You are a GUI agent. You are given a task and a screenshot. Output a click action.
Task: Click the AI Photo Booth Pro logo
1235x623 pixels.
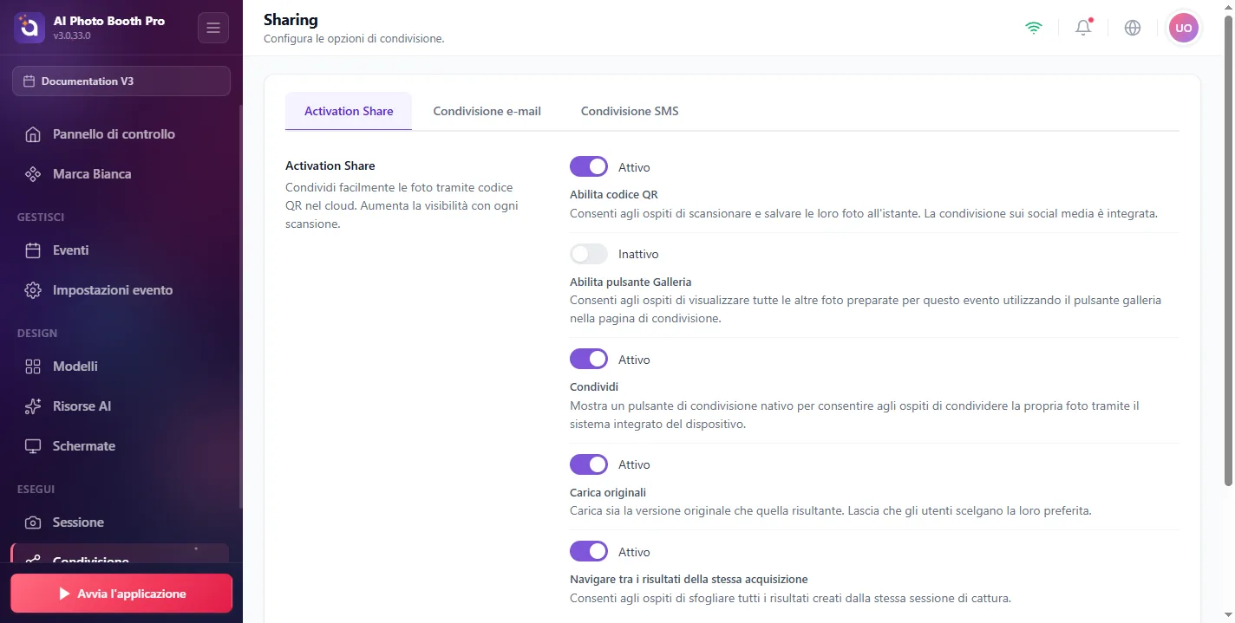pos(29,28)
